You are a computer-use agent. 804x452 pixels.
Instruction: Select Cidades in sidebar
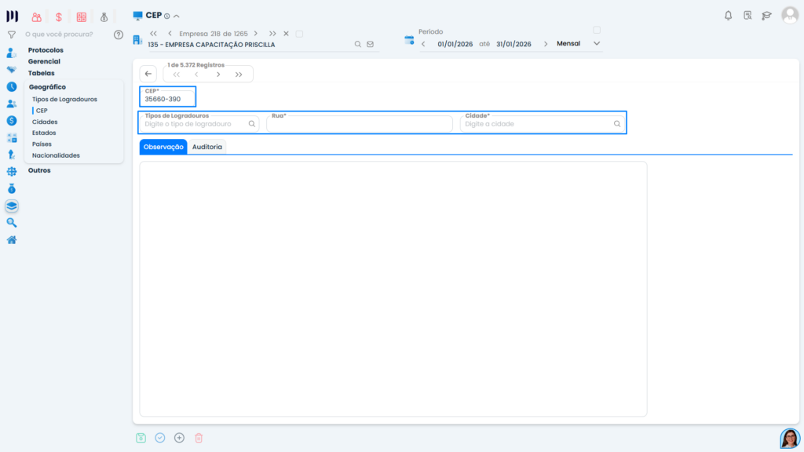point(45,122)
